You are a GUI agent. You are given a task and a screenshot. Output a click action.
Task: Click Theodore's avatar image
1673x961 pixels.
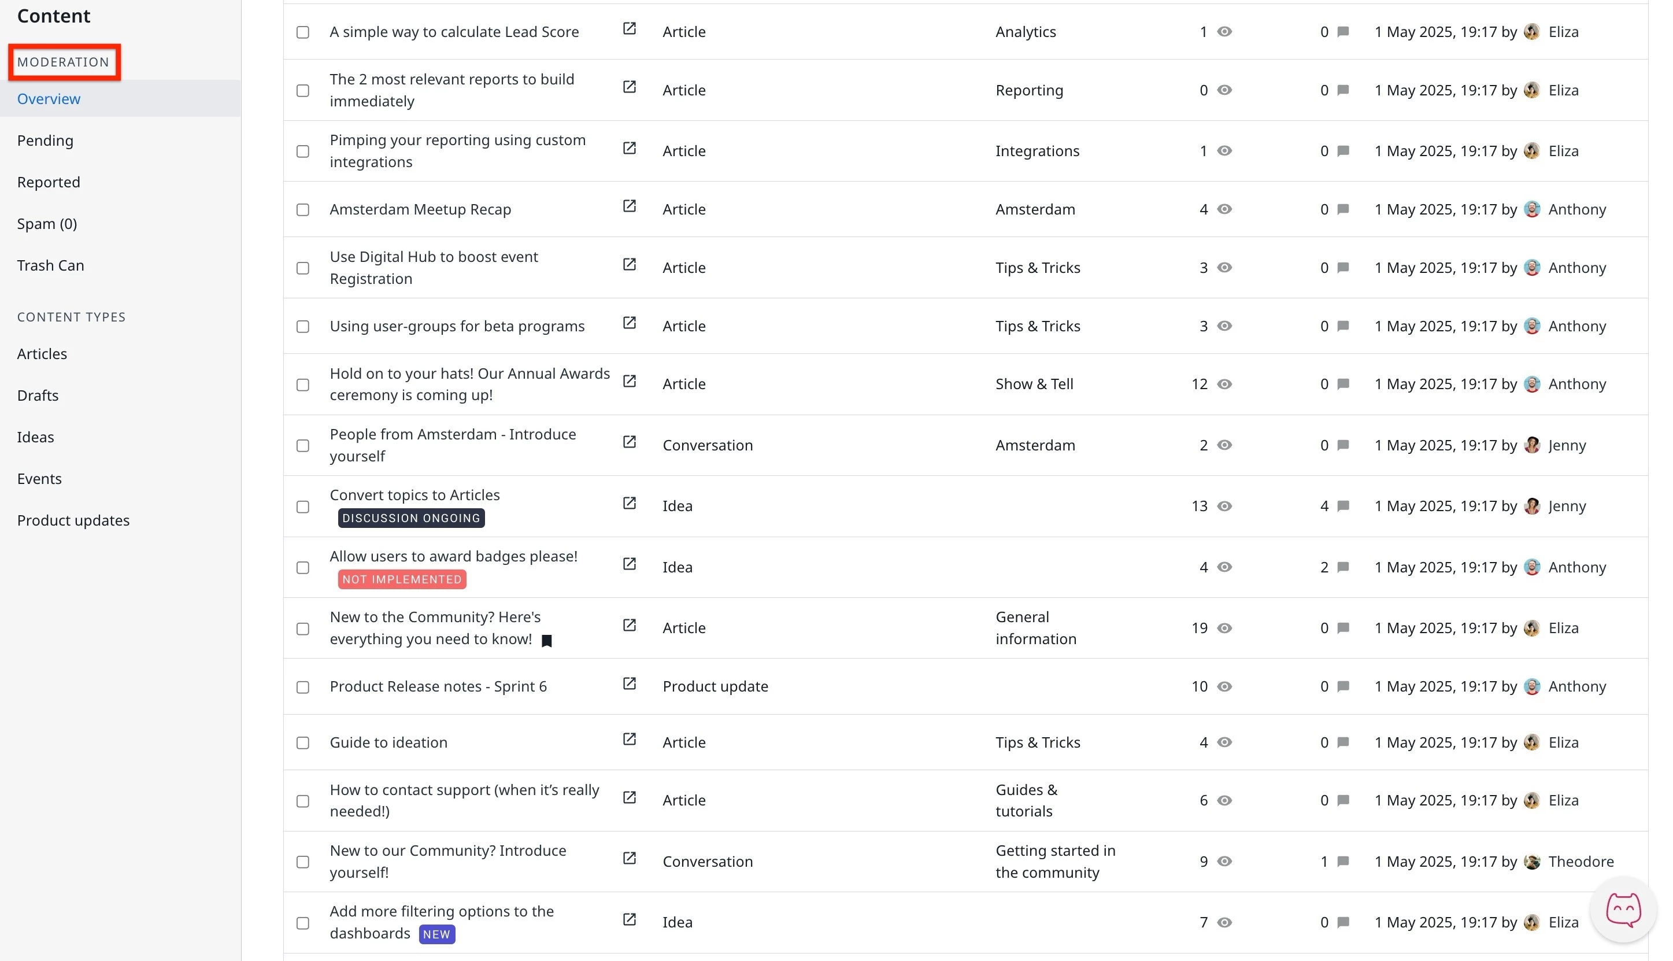tap(1532, 862)
